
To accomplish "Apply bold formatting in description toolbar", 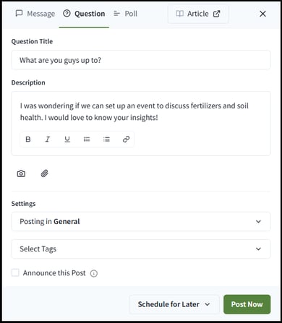I will coord(28,139).
